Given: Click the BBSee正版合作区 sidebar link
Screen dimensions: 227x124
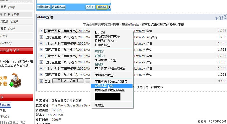Looking at the screenshot, I should point(13,122).
